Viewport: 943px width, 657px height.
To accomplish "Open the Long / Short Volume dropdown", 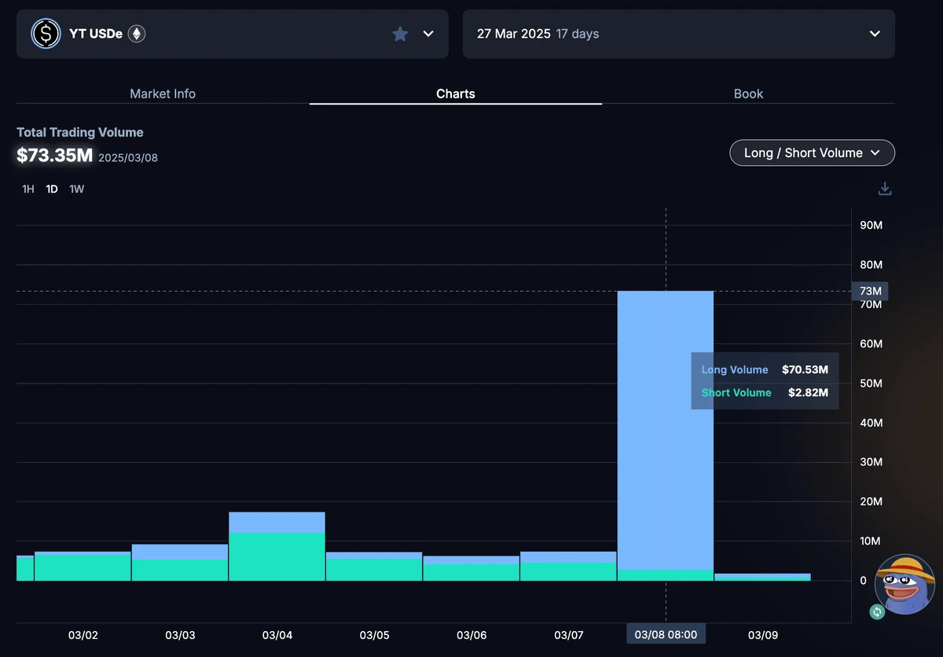I will [x=812, y=153].
